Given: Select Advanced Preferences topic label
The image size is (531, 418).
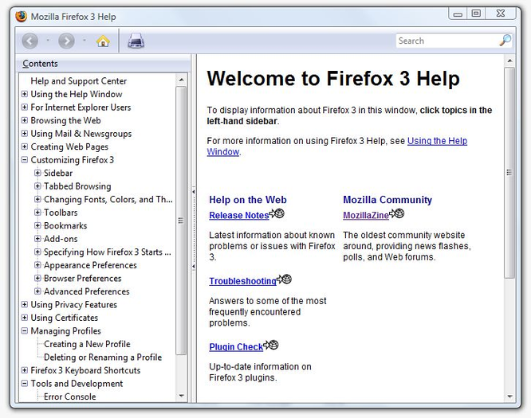Looking at the screenshot, I should pos(87,291).
